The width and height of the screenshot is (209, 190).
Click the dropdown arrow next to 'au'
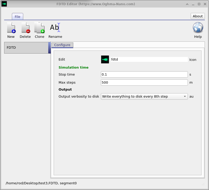185,96
